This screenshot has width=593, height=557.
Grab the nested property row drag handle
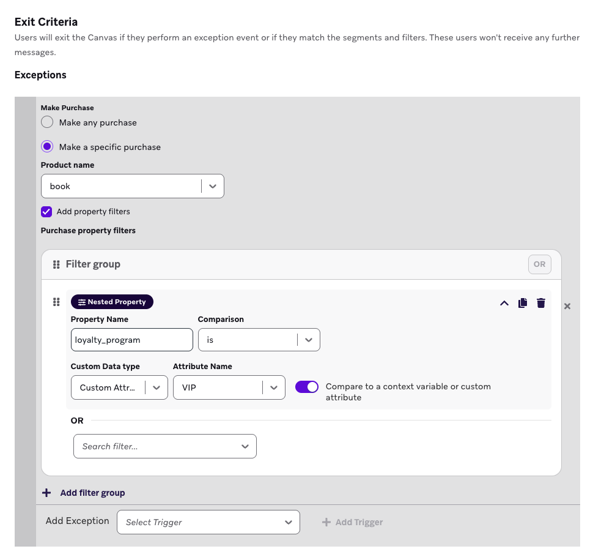pyautogui.click(x=56, y=302)
